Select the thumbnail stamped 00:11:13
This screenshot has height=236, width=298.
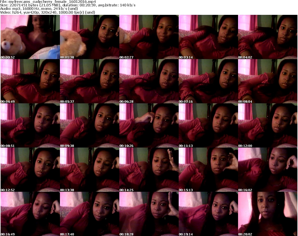coord(208,126)
